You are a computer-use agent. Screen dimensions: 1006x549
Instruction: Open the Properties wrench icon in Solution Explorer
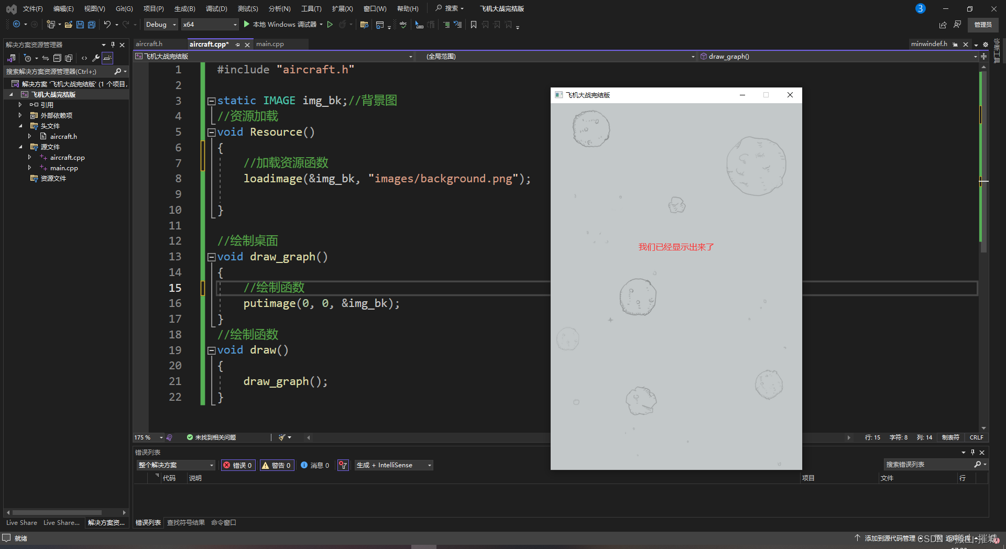tap(95, 58)
